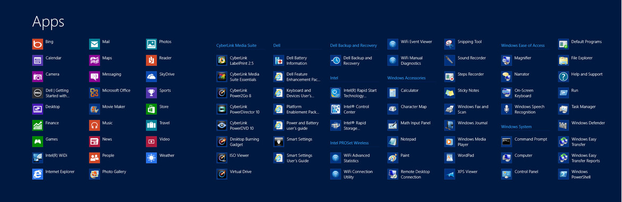
Task: Open the Desktop tile icon
Action: [x=38, y=109]
